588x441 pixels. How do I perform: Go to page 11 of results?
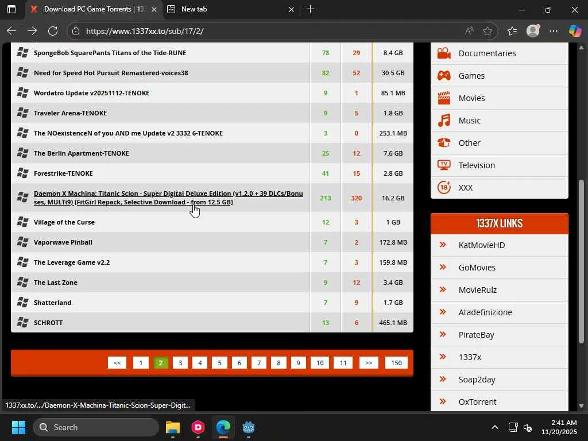(x=343, y=363)
